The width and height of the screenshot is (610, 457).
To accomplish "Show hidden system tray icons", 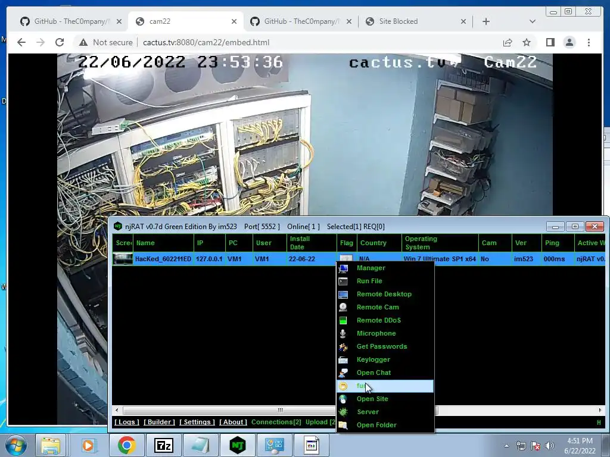I will (x=506, y=446).
